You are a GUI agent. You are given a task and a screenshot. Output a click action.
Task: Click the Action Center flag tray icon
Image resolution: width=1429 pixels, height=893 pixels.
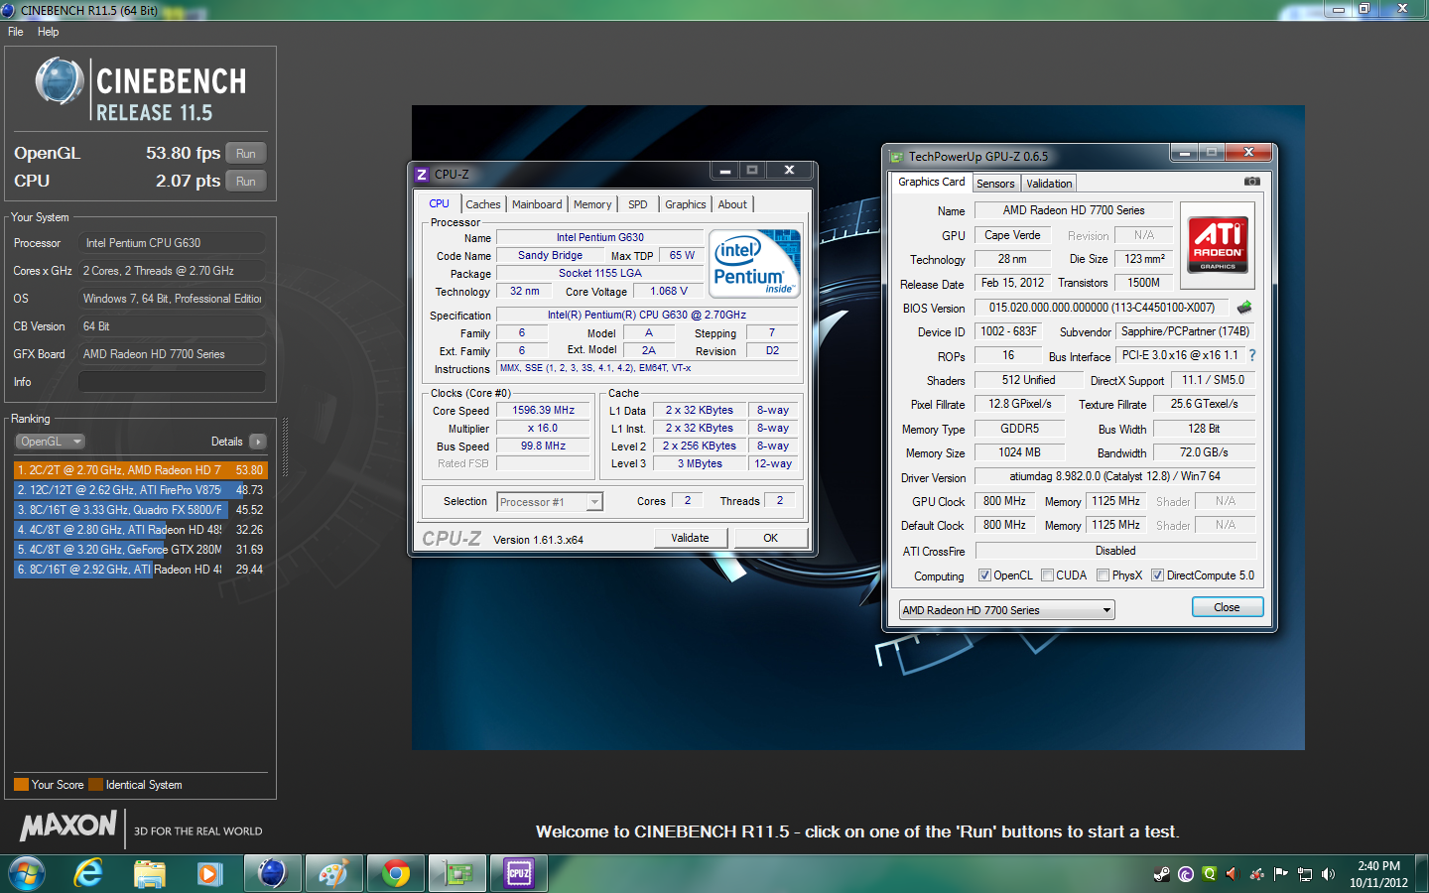coord(1280,874)
